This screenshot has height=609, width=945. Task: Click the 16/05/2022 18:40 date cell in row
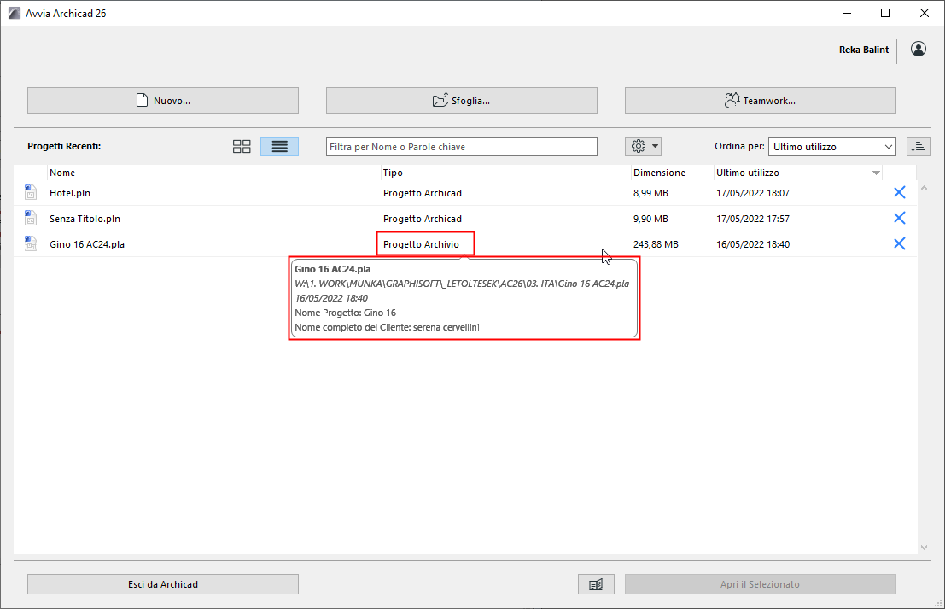pos(753,244)
